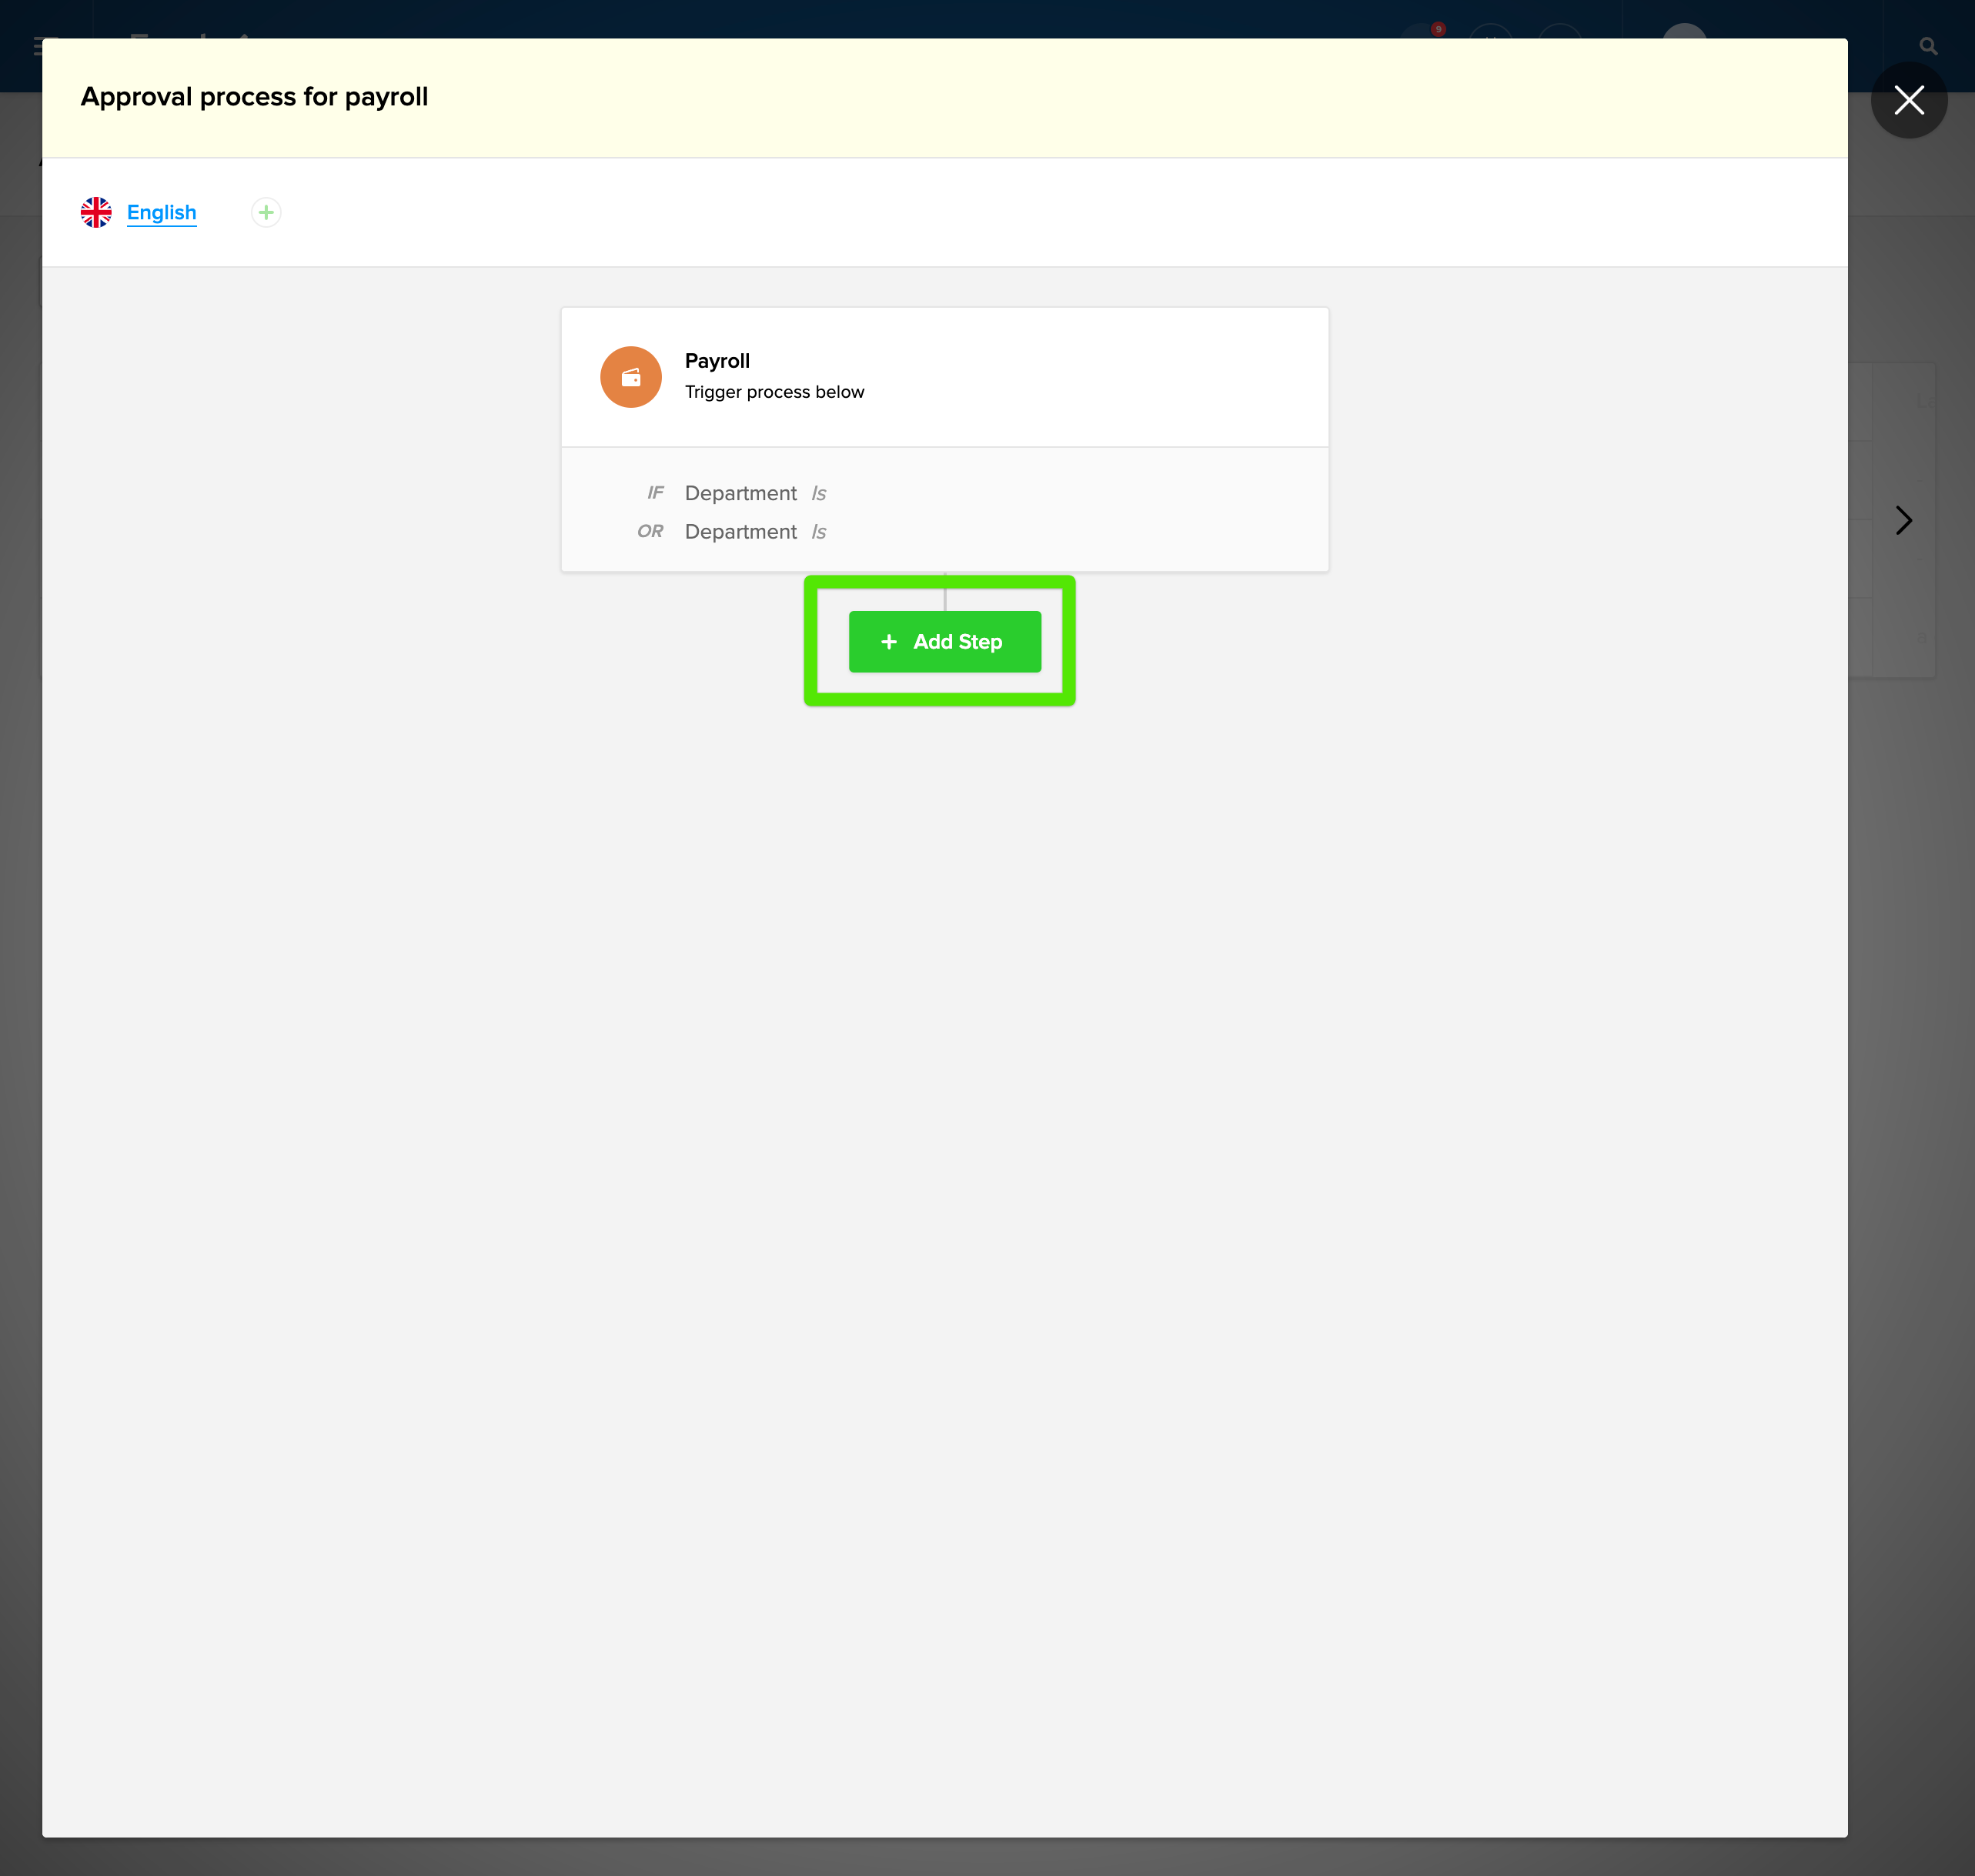Click the plus icon to add another language

(265, 212)
